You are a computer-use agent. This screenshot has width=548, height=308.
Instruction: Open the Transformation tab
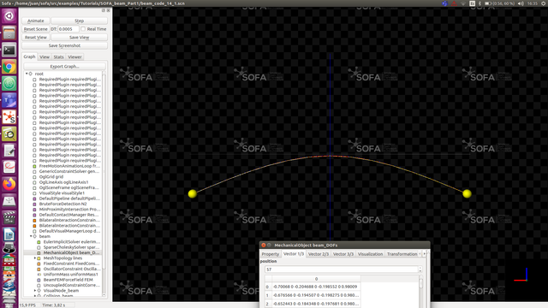click(x=402, y=254)
